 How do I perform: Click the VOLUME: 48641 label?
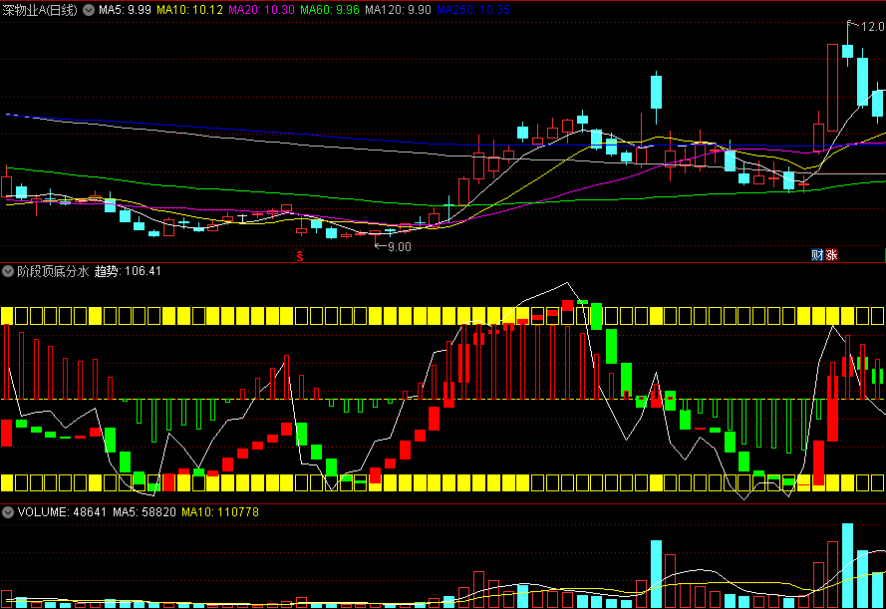(62, 512)
